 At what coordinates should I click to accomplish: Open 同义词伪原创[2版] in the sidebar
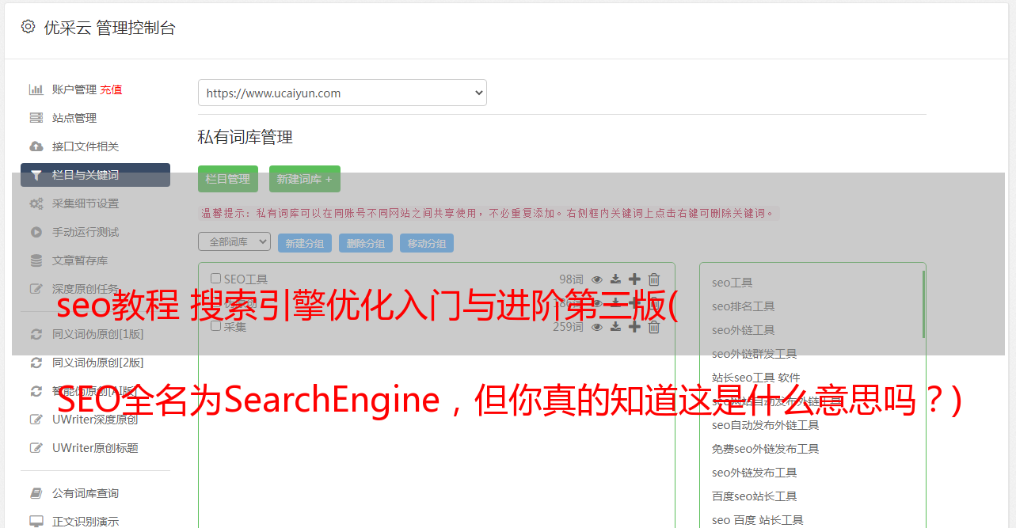(98, 363)
